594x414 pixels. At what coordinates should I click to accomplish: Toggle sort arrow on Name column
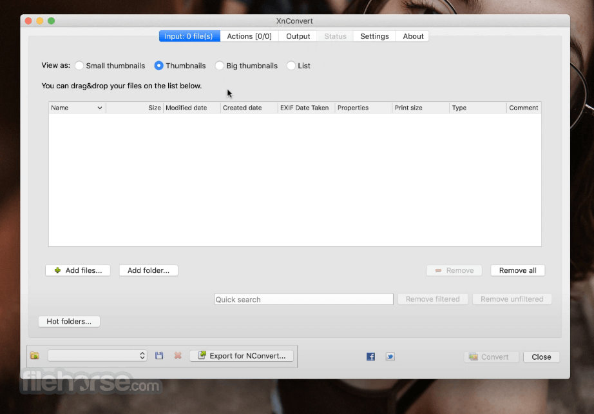100,108
